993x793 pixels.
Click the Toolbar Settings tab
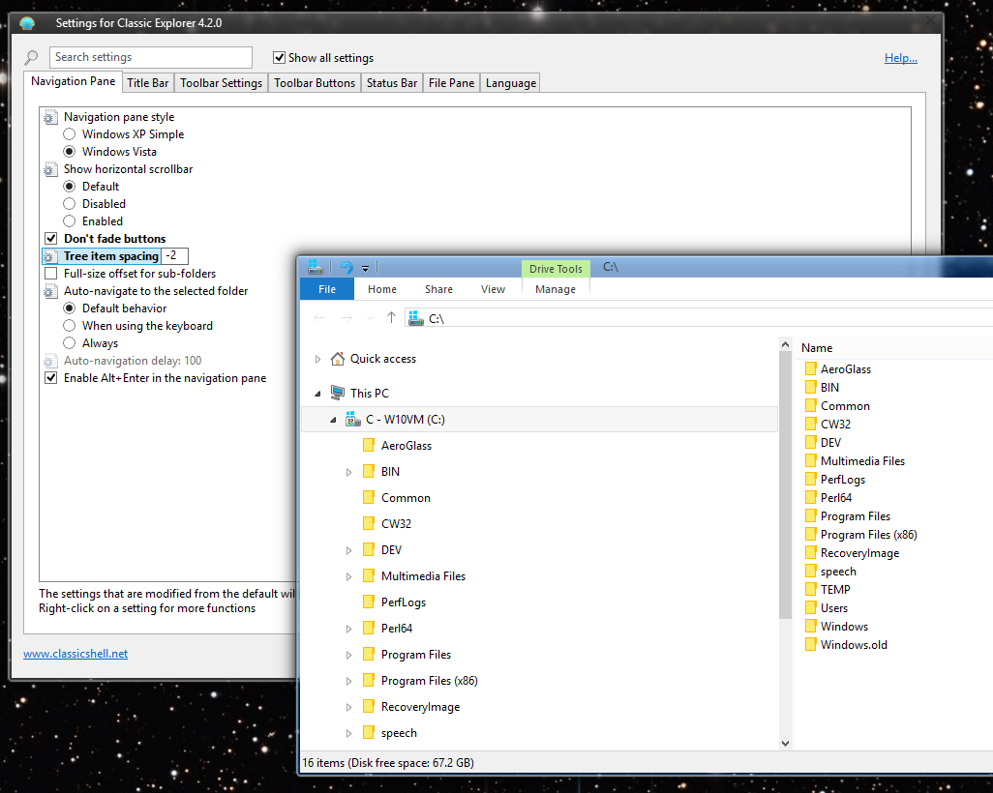221,83
